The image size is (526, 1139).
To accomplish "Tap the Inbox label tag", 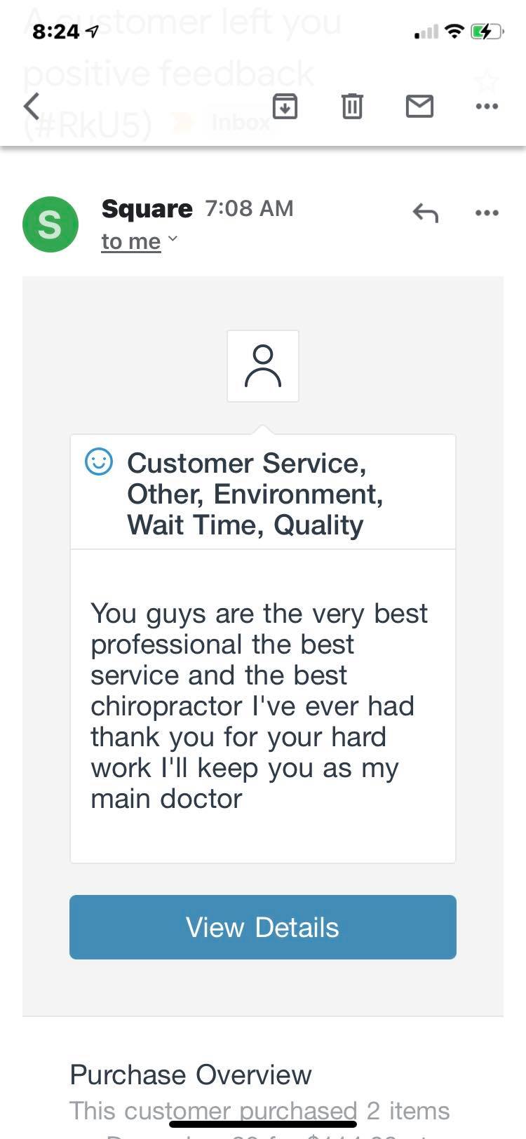I will point(241,123).
